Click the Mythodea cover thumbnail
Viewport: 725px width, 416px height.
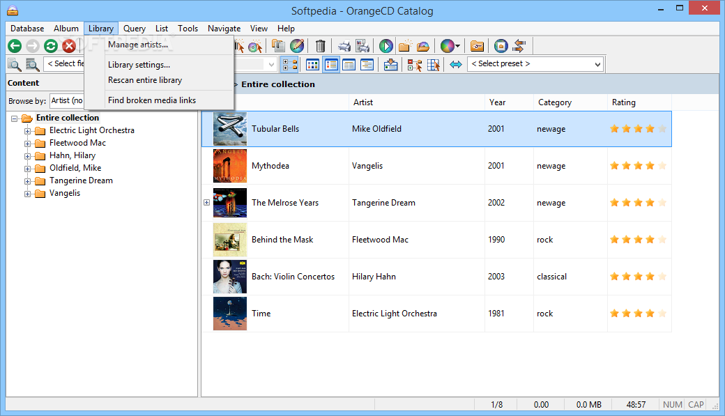230,165
